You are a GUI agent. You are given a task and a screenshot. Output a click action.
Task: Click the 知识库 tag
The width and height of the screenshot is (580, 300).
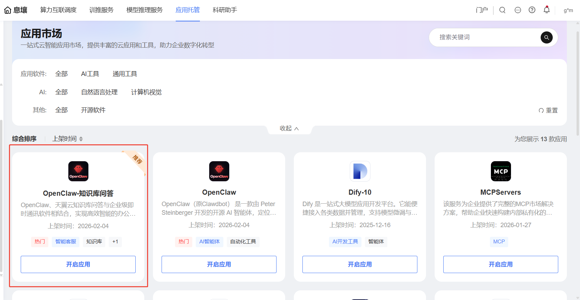tap(94, 242)
